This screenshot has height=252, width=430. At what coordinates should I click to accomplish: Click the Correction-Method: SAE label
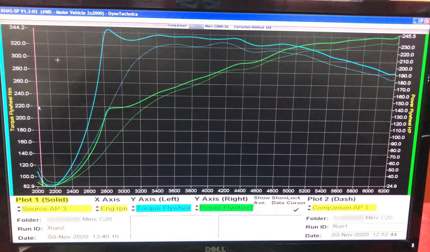[x=253, y=27]
